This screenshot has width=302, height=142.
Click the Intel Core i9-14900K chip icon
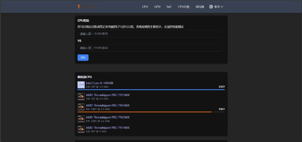tap(81, 85)
